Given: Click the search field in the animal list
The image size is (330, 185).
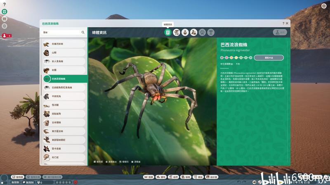Looking at the screenshot, I should click(x=64, y=32).
